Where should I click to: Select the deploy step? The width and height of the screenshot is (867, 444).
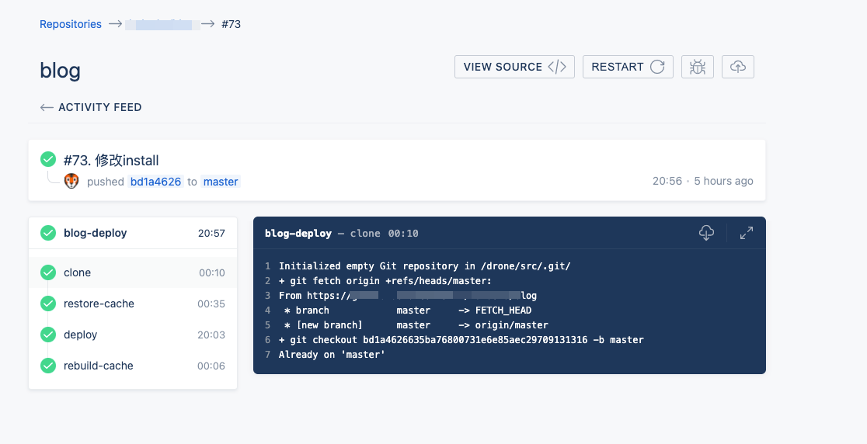click(x=133, y=334)
